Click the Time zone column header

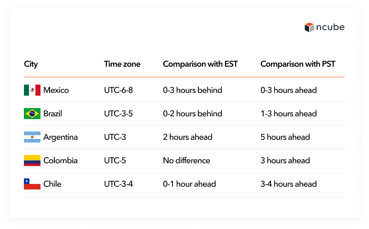coord(122,64)
